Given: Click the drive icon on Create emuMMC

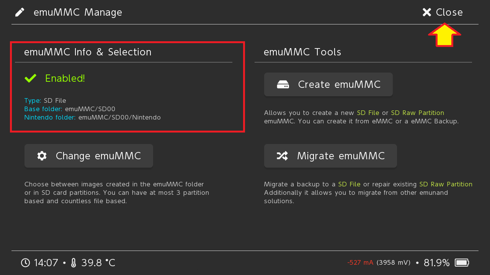Looking at the screenshot, I should click(283, 84).
